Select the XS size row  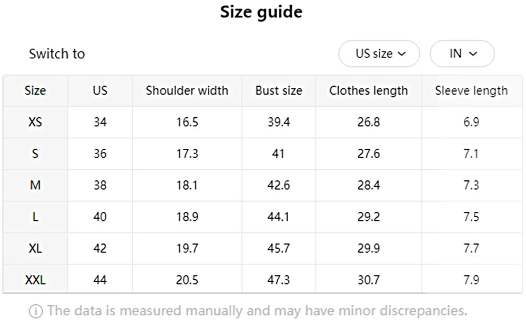point(35,122)
